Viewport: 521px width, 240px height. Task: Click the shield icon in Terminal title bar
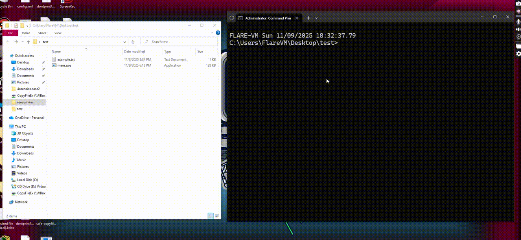(232, 18)
